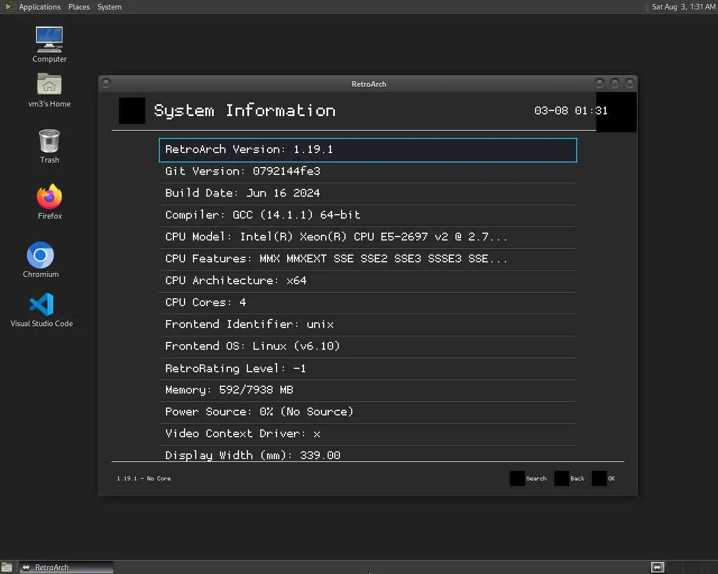Launch Visual Studio Code from desktop
718x574 pixels.
pyautogui.click(x=42, y=310)
